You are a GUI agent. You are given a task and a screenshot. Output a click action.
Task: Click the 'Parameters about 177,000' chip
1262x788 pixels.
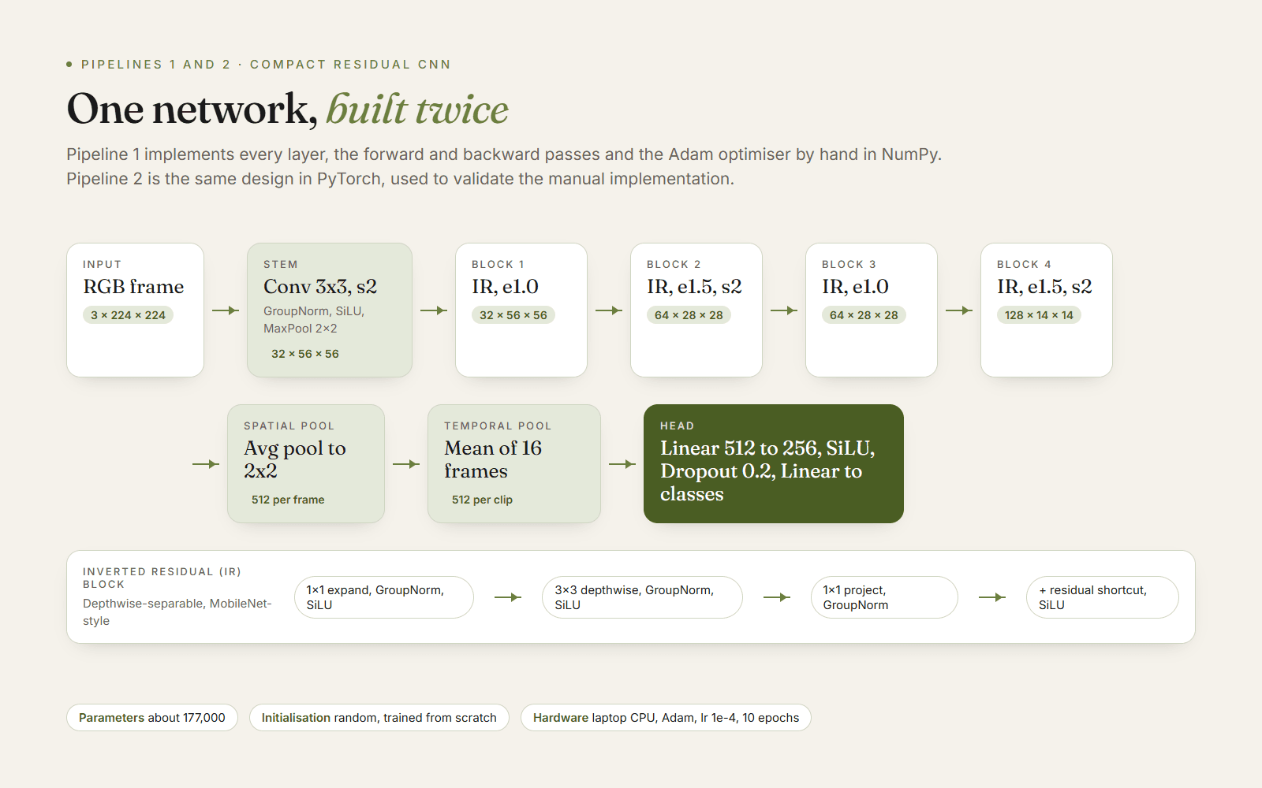pyautogui.click(x=152, y=717)
